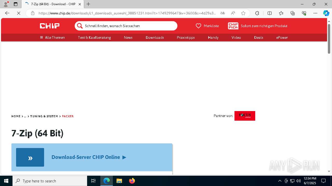Open File Explorer from taskbar
The width and height of the screenshot is (332, 186).
click(119, 181)
